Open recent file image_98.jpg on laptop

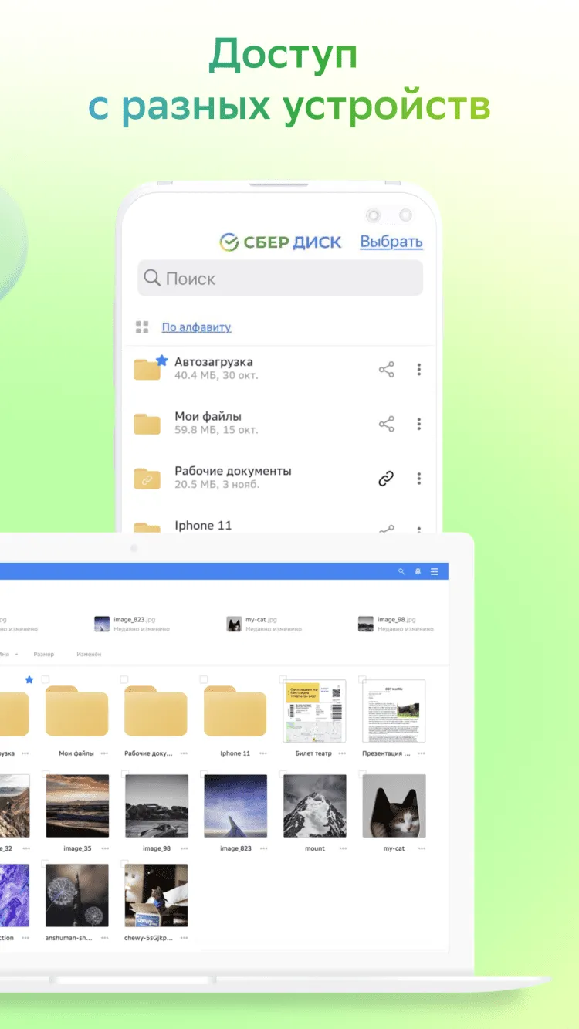[396, 624]
